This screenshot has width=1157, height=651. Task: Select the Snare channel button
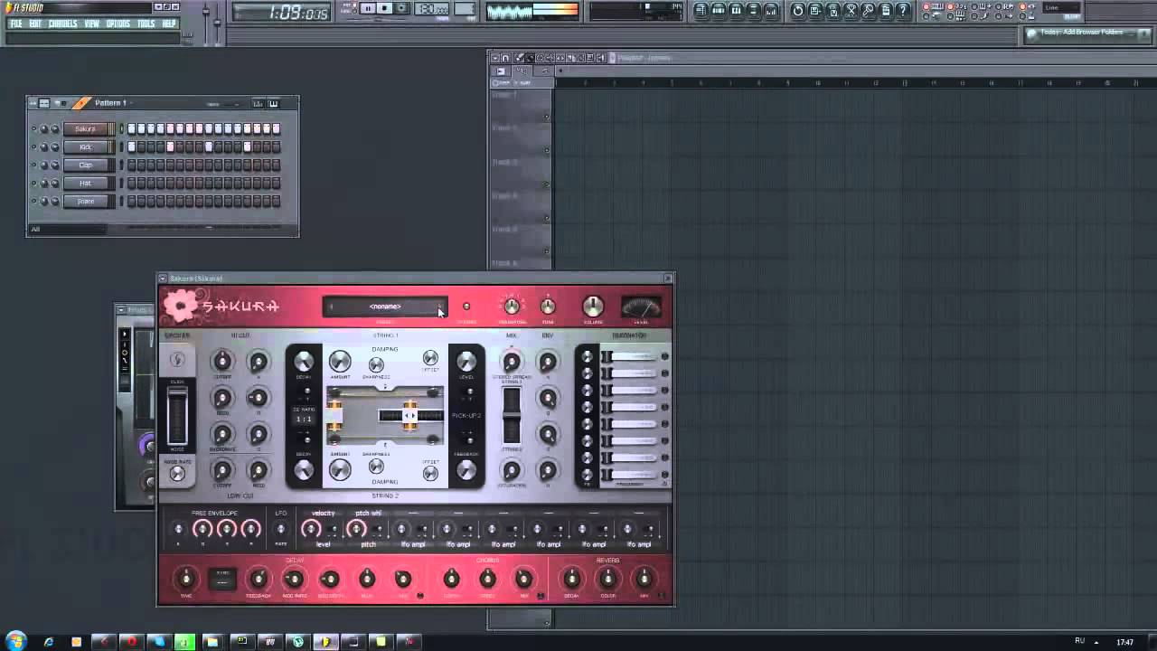85,201
